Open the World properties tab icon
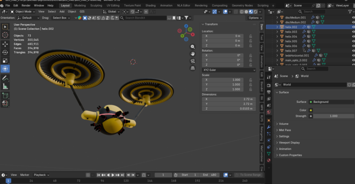Viewport: 355px width, 184px height. click(269, 112)
